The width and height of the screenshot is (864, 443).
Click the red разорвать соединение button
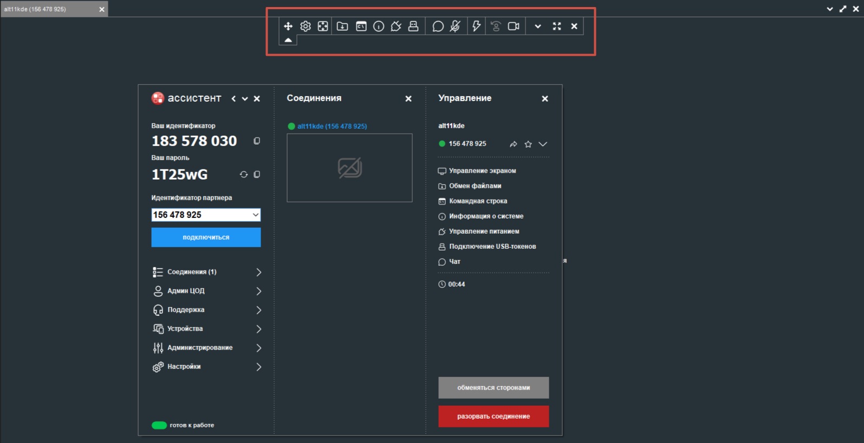[493, 416]
